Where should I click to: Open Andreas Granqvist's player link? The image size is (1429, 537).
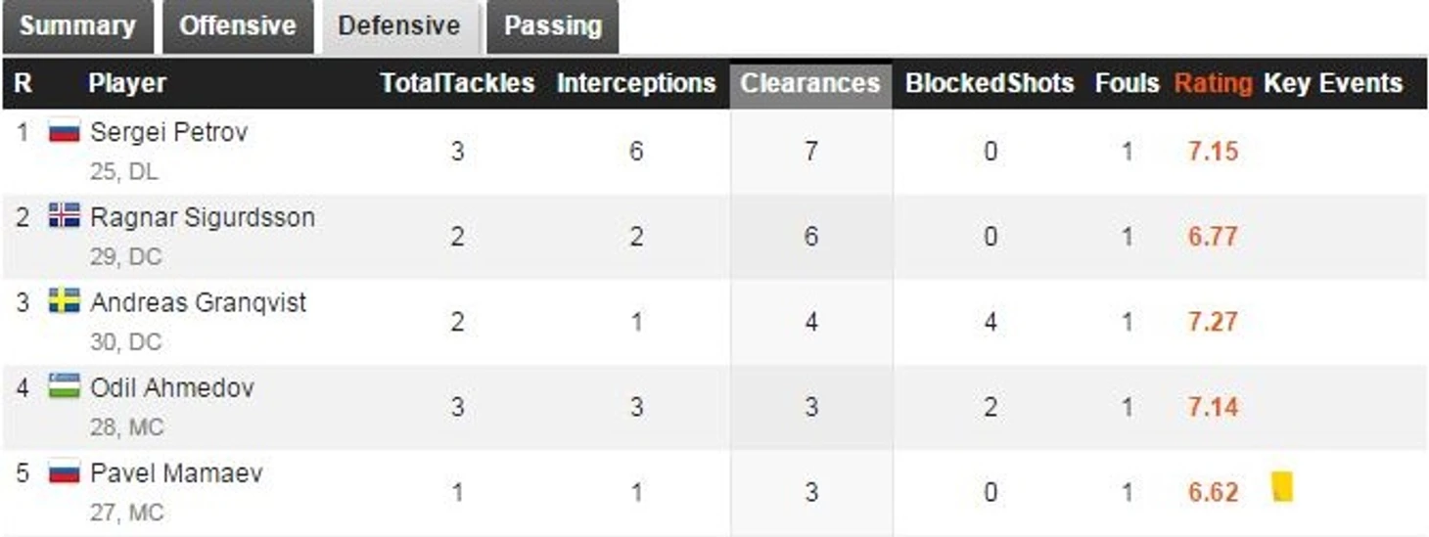(198, 302)
